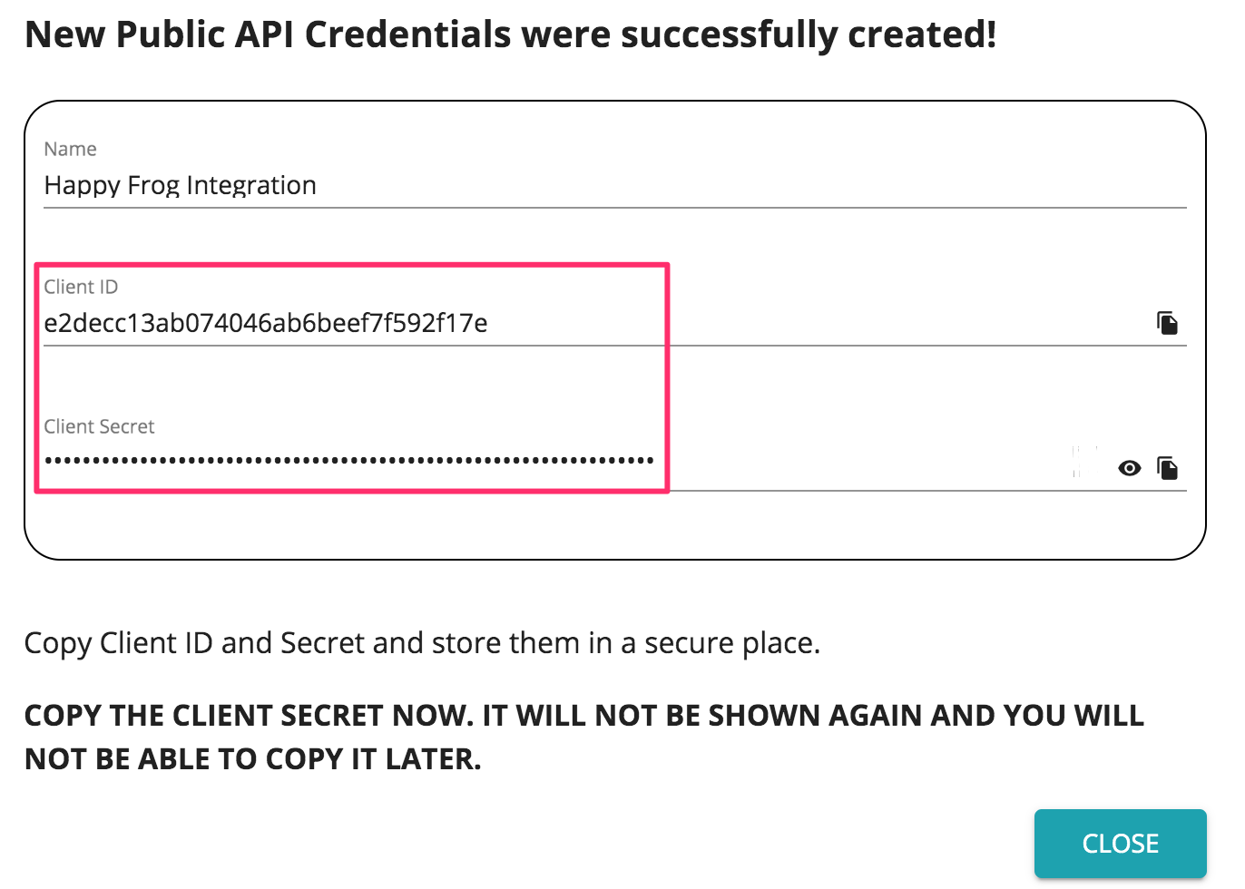Click the 'NOT BE ABLE TO COPY IT LATER' line

coord(252,759)
